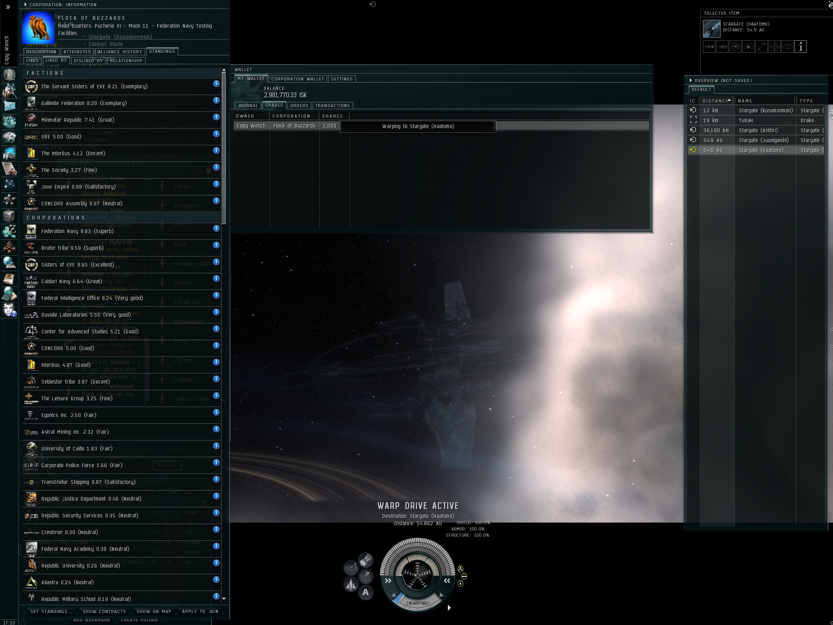
Task: Toggle the middle green HUD module icon
Action: pos(464,576)
